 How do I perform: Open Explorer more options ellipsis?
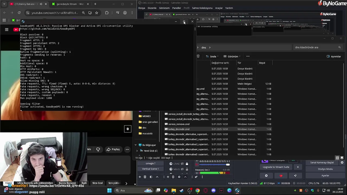(248, 56)
